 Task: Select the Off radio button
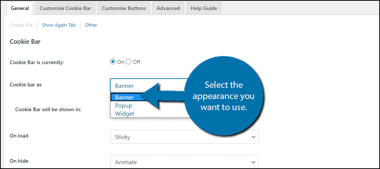pos(129,62)
